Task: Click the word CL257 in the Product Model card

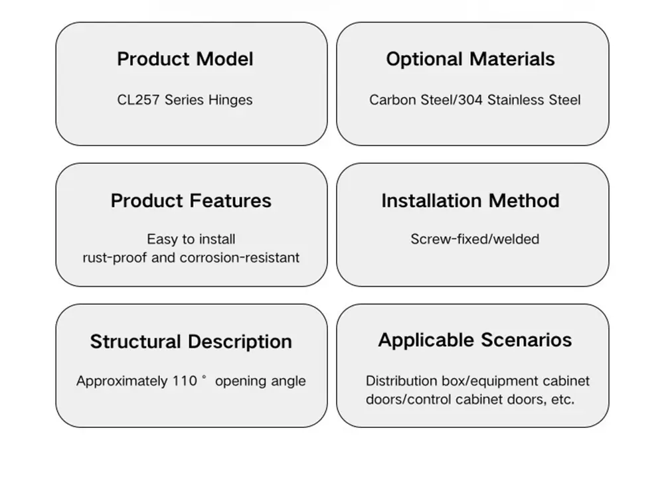Action: pyautogui.click(x=139, y=100)
